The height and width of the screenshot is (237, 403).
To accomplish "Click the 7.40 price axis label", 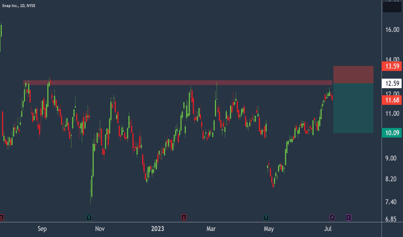I will pos(390,202).
